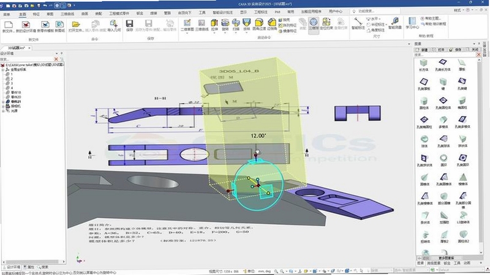The width and height of the screenshot is (490, 275).
Task: Click the Positioning Constraint (定位约束) tool
Action: (x=326, y=23)
